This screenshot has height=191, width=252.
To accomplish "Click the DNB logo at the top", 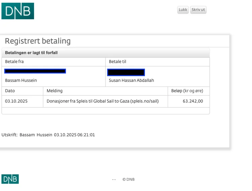I will point(18,11).
